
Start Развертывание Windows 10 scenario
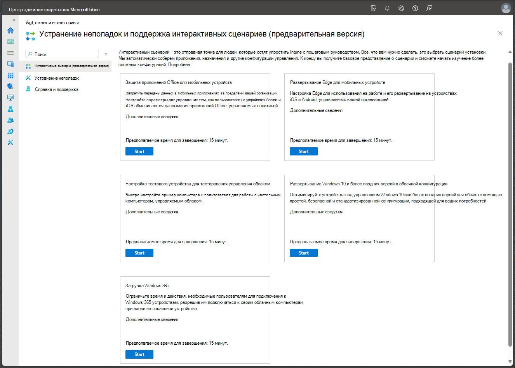[x=304, y=253]
